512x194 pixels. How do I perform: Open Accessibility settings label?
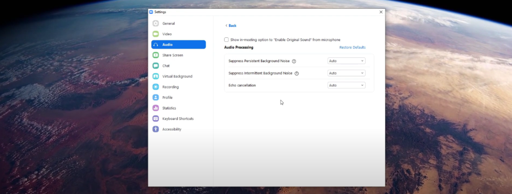172,129
